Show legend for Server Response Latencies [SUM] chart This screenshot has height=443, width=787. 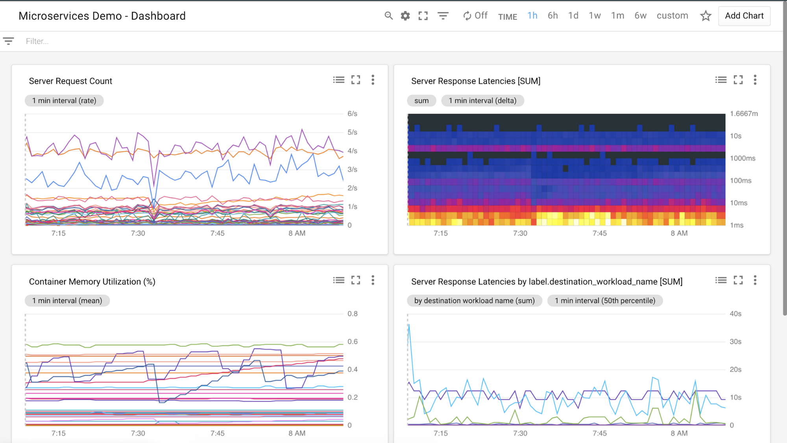click(x=721, y=80)
